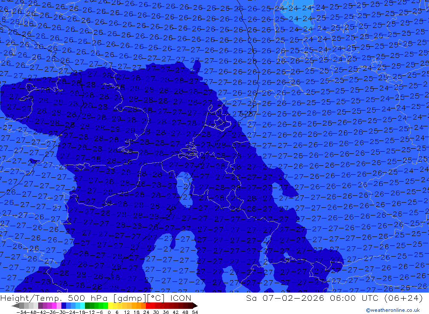This screenshot has height=314, width=429.
Task: Click the positive 12 legend label
Action: point(127,312)
